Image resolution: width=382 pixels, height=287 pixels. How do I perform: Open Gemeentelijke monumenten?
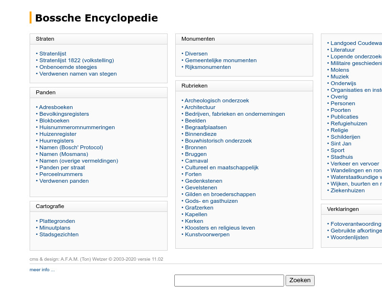pos(220,60)
